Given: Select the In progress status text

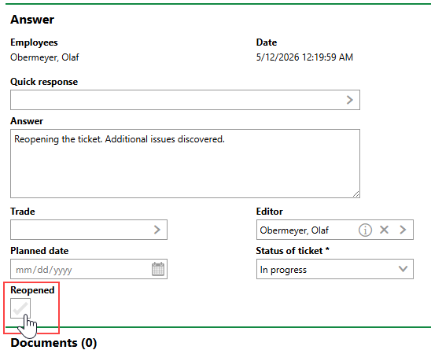Looking at the screenshot, I should click(283, 270).
